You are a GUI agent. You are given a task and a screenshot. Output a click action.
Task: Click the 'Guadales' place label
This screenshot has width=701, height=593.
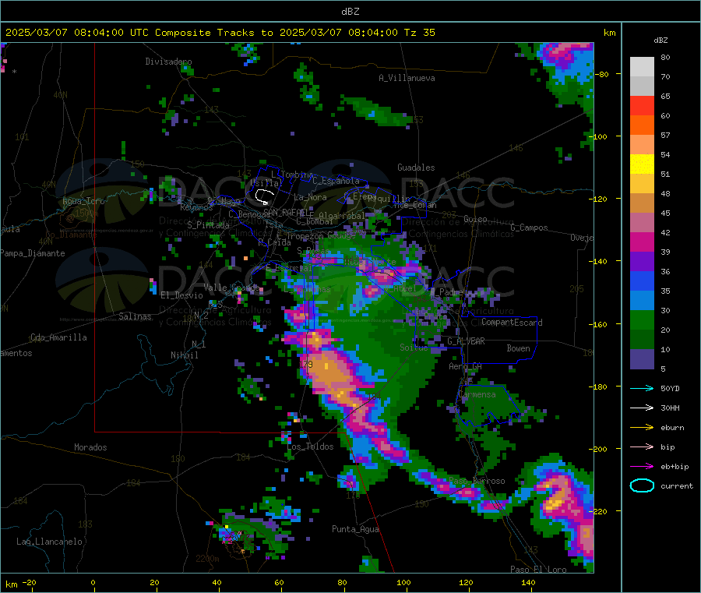pyautogui.click(x=416, y=168)
